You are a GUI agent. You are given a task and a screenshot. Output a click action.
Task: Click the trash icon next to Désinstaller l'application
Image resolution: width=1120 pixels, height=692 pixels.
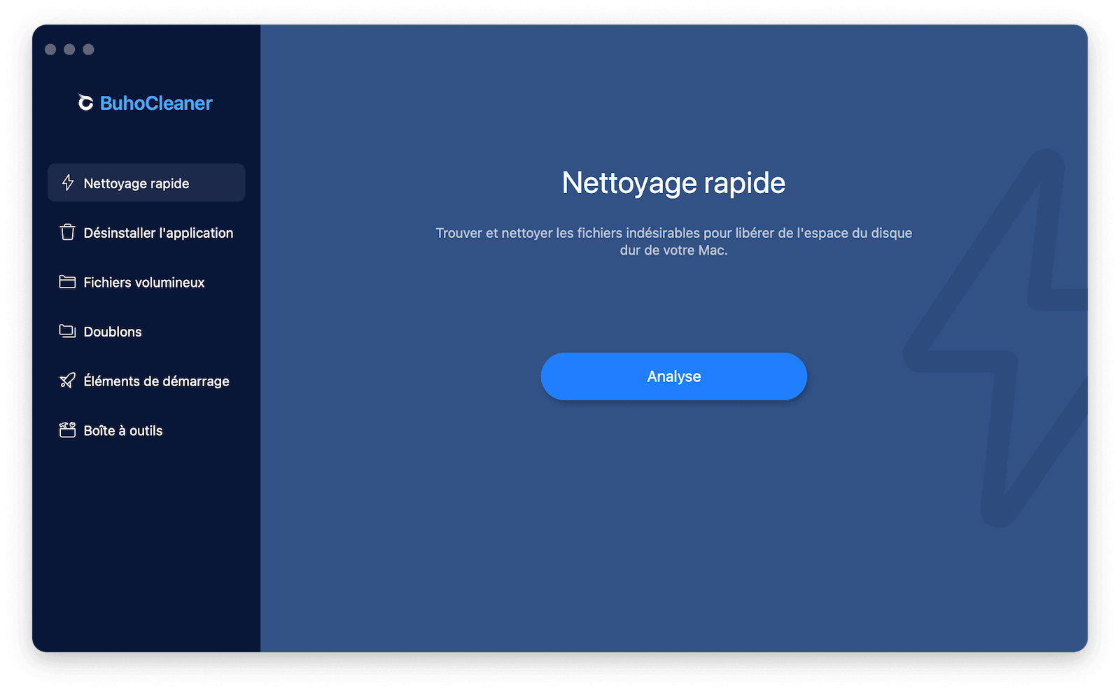(67, 232)
